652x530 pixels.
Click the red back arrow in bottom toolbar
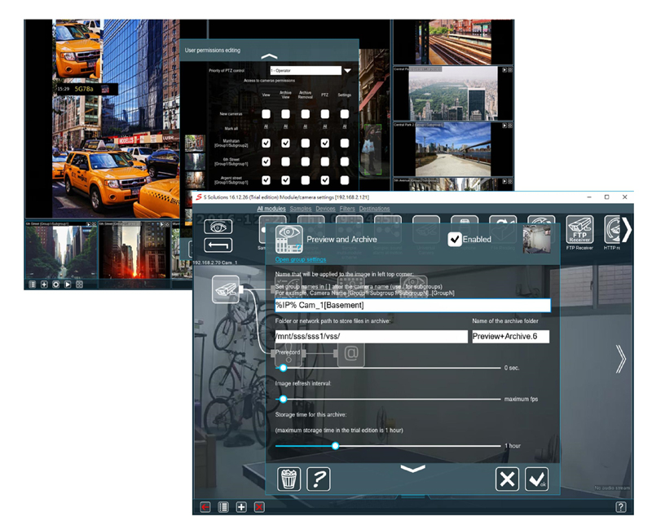[x=205, y=507]
